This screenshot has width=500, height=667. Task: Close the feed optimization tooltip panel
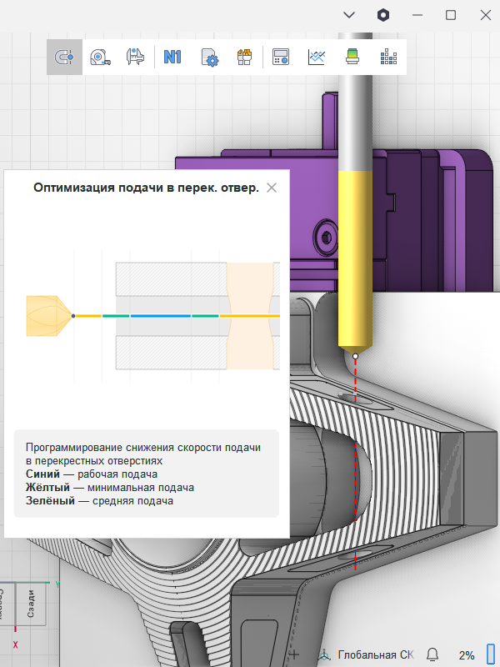(272, 188)
